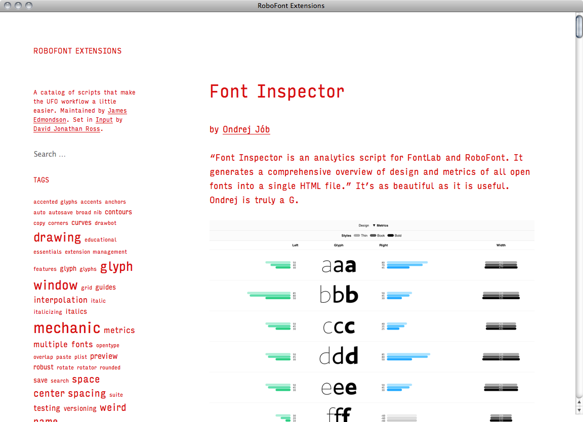Click the vertical scrollbar thumb
The height and width of the screenshot is (422, 583).
(x=579, y=25)
